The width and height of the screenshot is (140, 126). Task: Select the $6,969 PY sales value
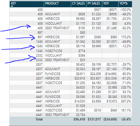(96, 46)
